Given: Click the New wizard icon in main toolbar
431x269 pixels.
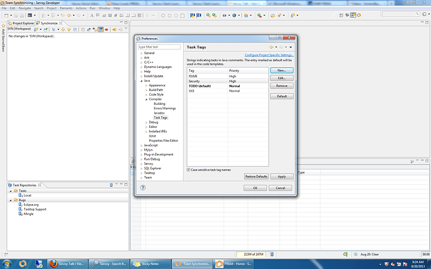Looking at the screenshot, I should coord(6,16).
